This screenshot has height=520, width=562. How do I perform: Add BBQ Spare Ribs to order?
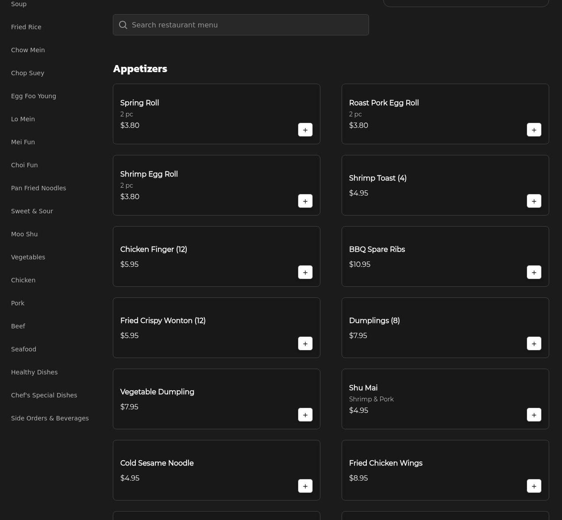pos(534,273)
